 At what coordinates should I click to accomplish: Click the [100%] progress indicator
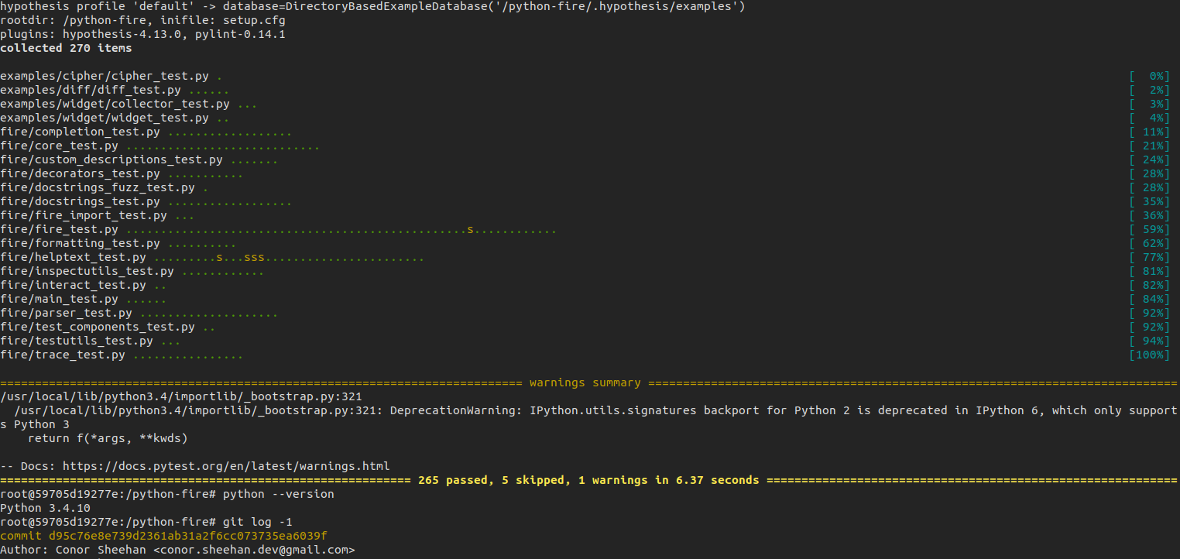1150,355
